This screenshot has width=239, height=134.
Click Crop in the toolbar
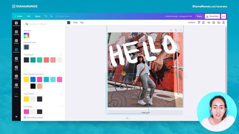pos(75,22)
